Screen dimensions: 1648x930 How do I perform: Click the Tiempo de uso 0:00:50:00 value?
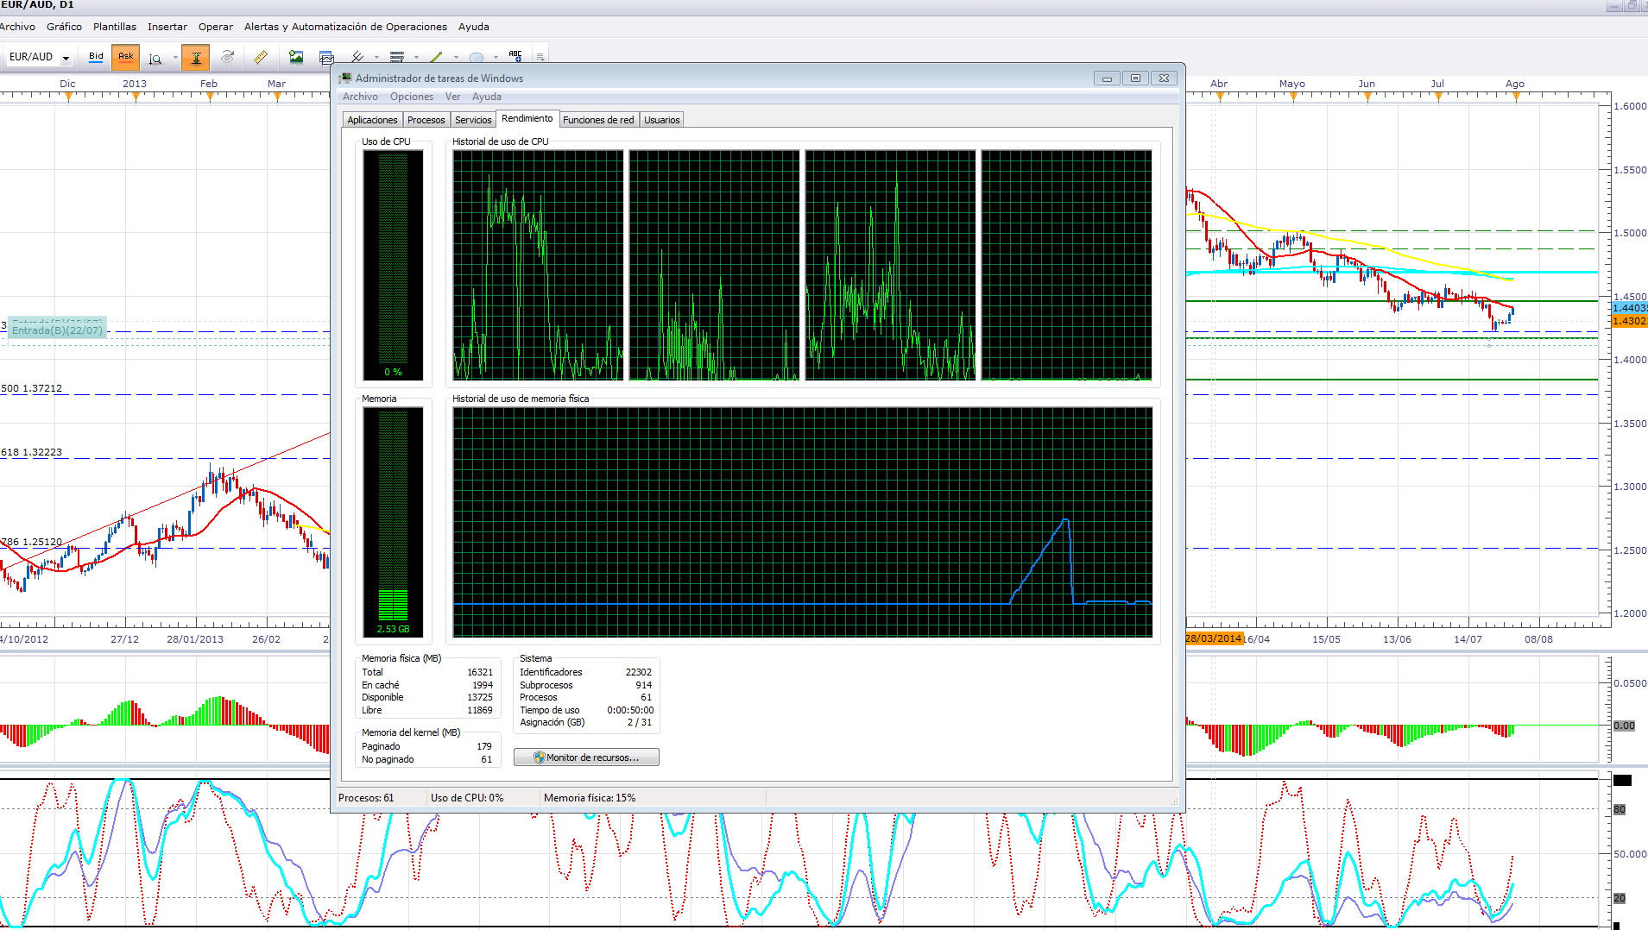pos(630,710)
